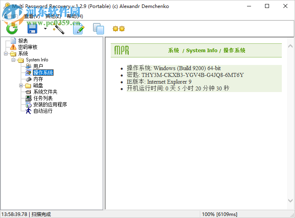295x218 pixels.
Task: Click the 磁盘 folder icon
Action: point(28,86)
